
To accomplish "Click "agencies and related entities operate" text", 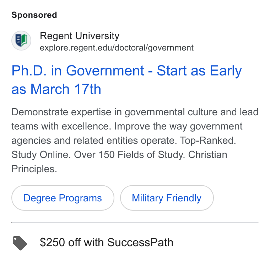I will click(x=94, y=141).
